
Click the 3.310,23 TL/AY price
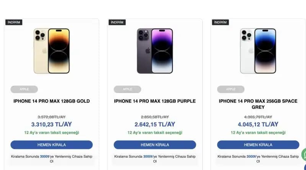52,124
